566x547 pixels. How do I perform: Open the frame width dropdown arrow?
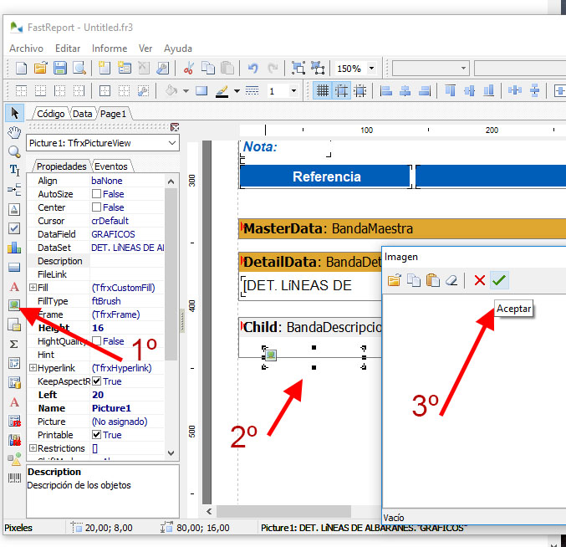click(x=293, y=90)
